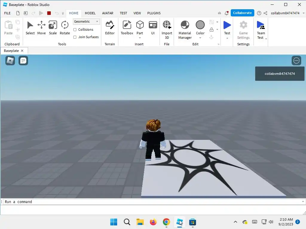Click the Edit section expand launcher

218,44
